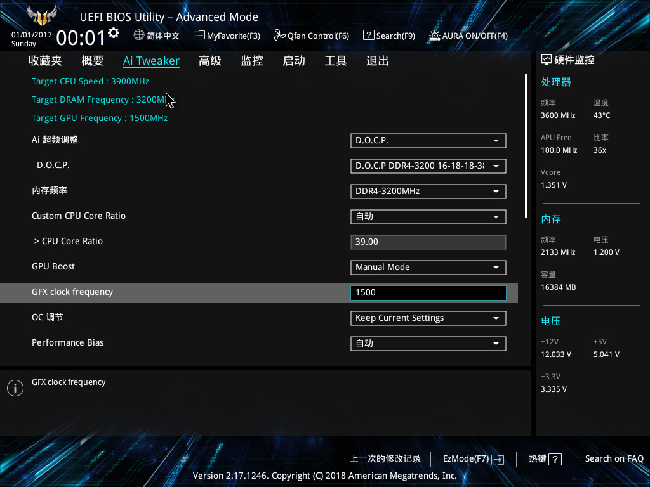650x487 pixels.
Task: Change GPU Boost from Manual Mode dropdown
Action: (x=428, y=267)
